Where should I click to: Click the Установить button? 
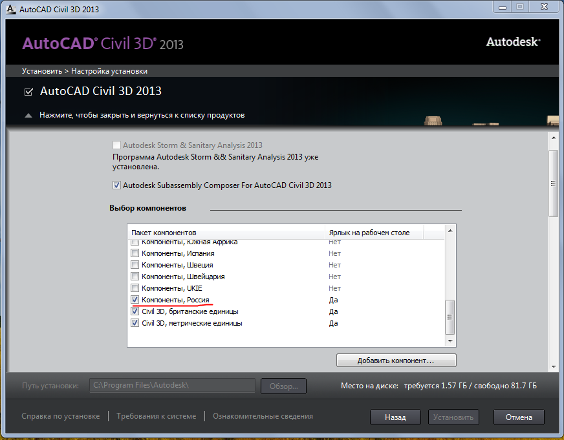453,417
